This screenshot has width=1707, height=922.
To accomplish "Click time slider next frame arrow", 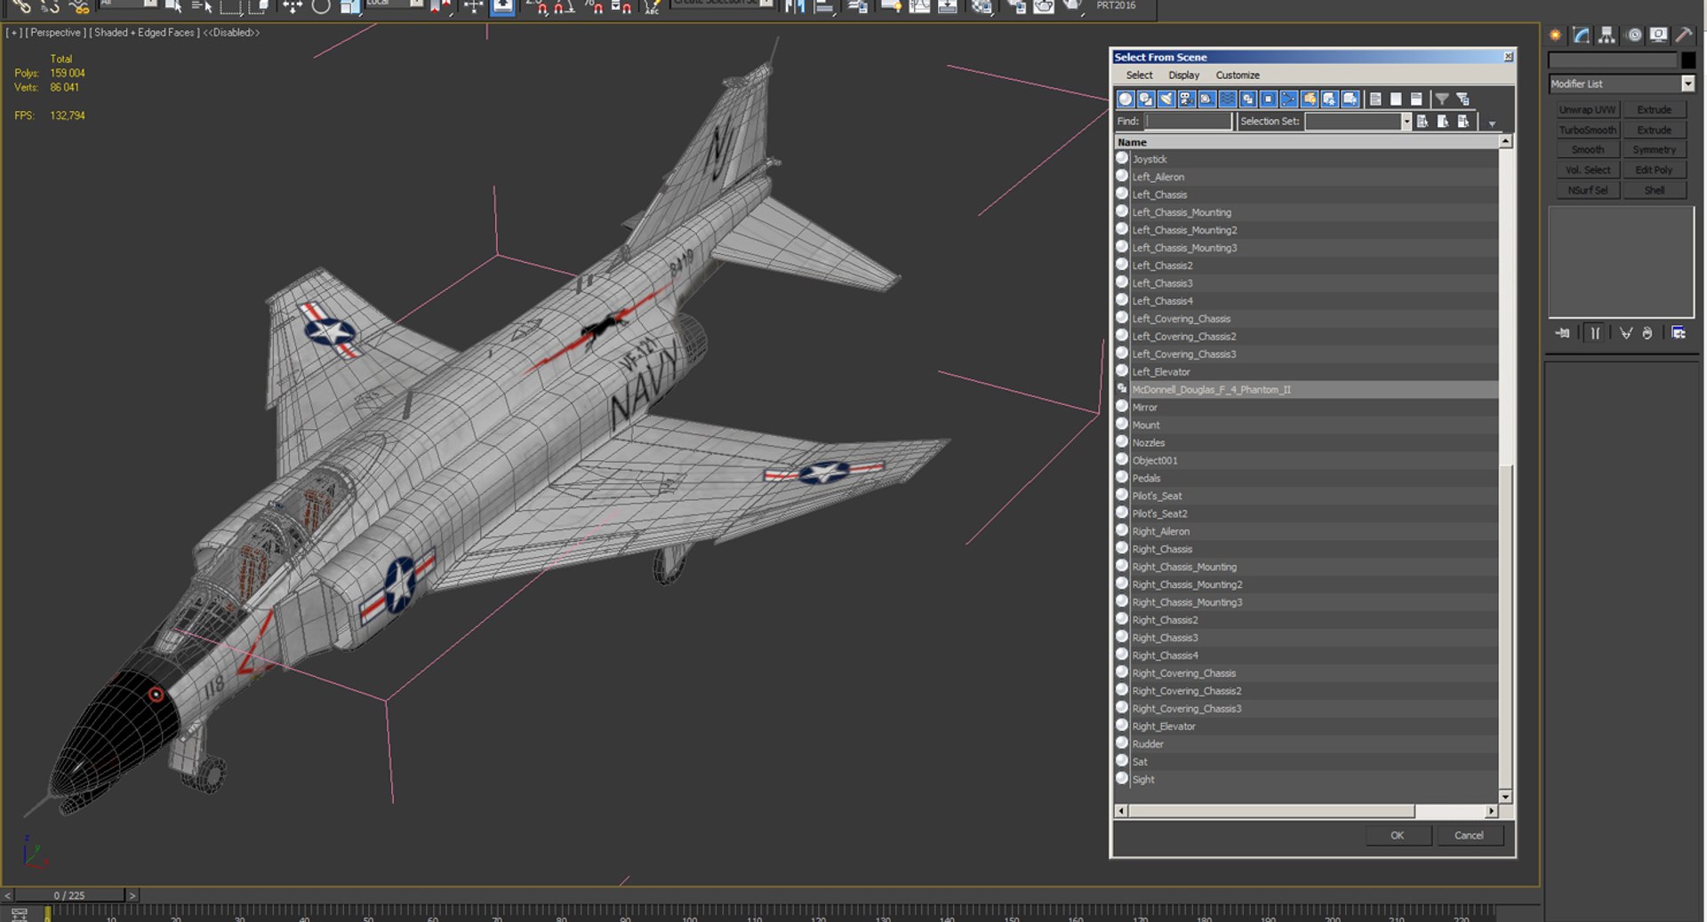I will pos(132,895).
